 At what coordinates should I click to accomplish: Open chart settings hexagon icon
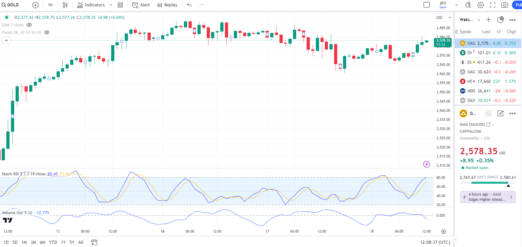point(480,5)
